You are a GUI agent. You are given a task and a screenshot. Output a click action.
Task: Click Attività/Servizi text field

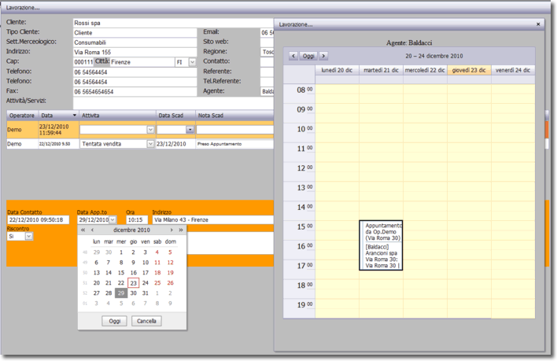173,103
